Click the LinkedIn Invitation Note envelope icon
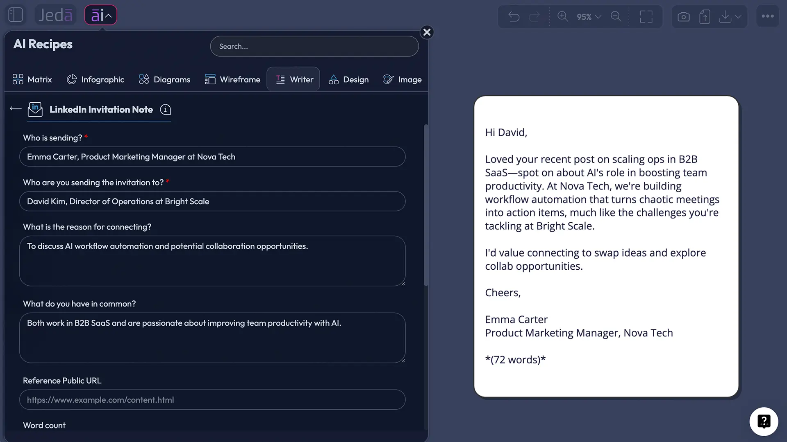 tap(35, 109)
